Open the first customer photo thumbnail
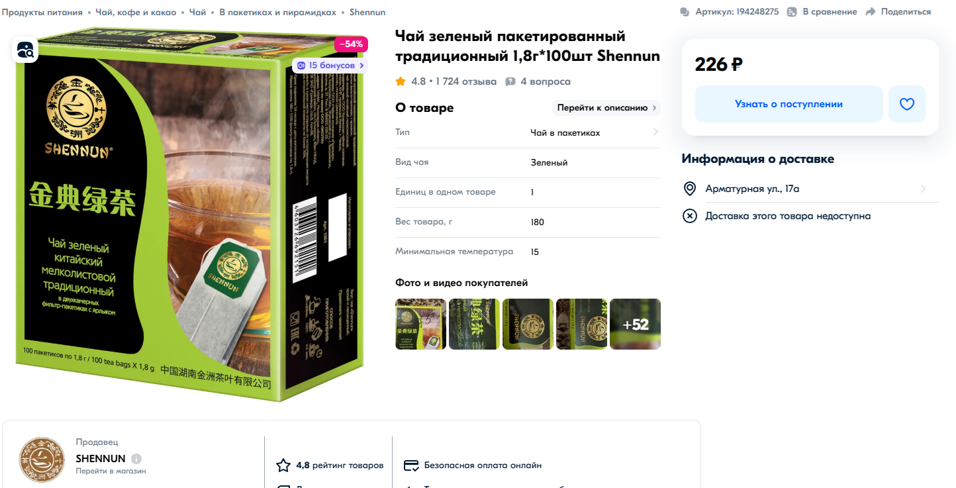 tap(420, 324)
